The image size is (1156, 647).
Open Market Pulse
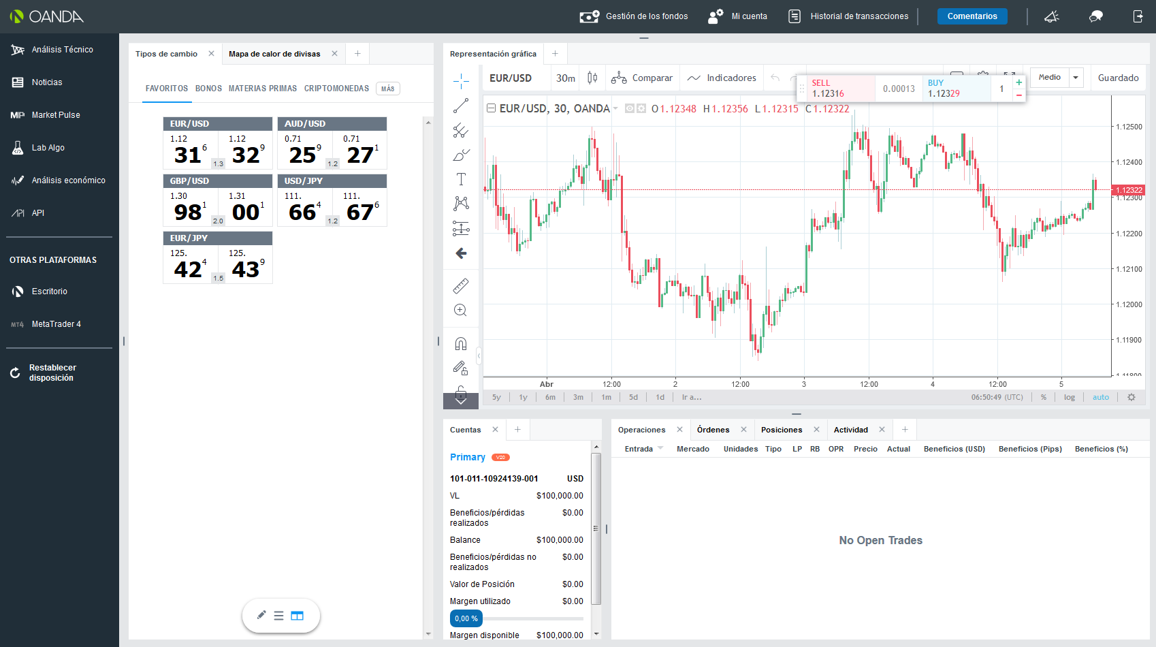(x=46, y=115)
